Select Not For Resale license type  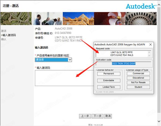click(x=138, y=82)
